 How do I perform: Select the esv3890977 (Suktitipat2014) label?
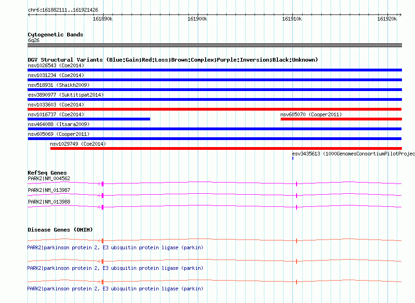point(66,95)
